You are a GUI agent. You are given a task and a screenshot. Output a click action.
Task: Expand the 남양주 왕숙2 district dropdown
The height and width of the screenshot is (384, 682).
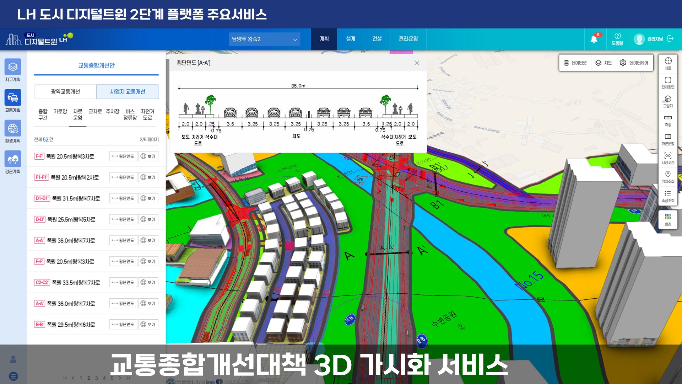point(264,39)
